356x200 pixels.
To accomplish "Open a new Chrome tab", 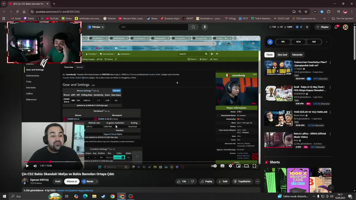I will tap(54, 4).
